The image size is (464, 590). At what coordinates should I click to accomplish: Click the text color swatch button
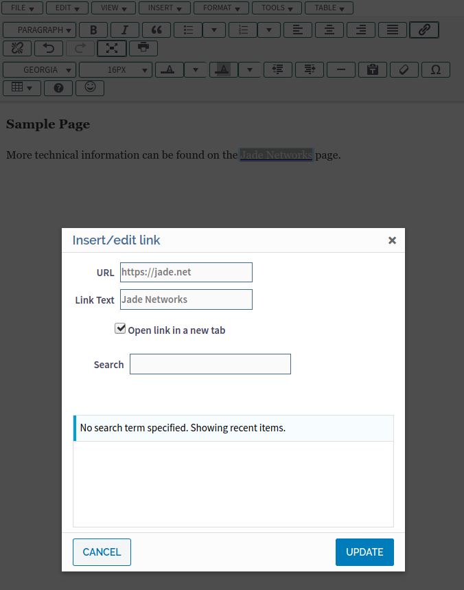pyautogui.click(x=170, y=69)
